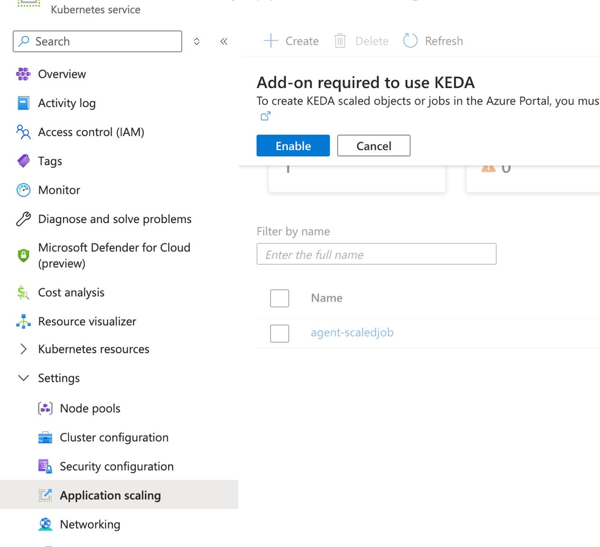Open the agent-scaledjob link
This screenshot has width=600, height=547.
[352, 332]
